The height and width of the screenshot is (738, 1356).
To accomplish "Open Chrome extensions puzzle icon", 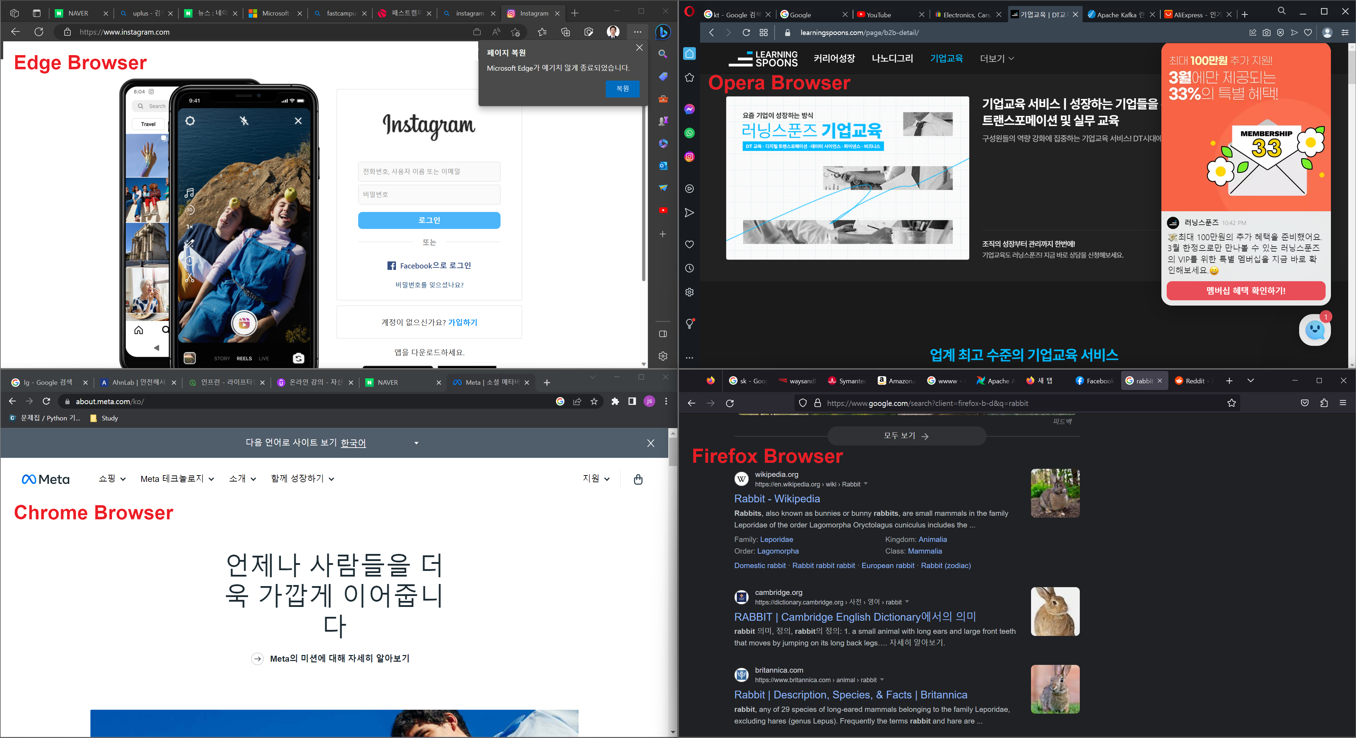I will click(x=615, y=401).
